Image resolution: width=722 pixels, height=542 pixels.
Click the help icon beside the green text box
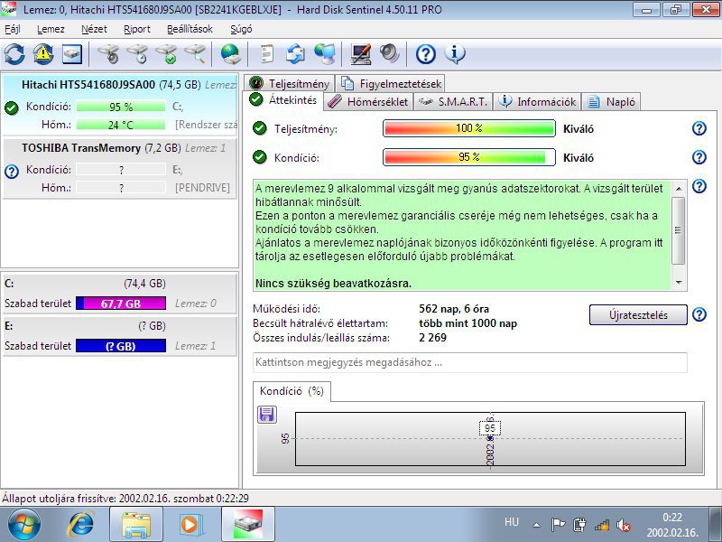point(699,186)
